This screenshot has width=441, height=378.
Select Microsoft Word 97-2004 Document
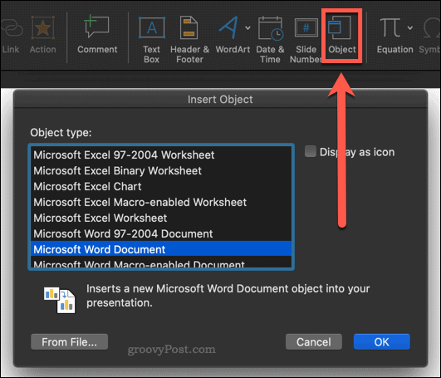tap(161, 233)
